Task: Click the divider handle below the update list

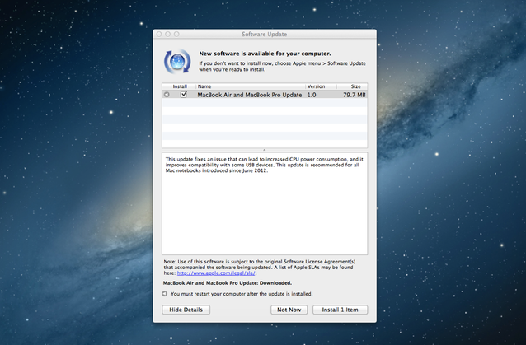Action: click(x=265, y=150)
